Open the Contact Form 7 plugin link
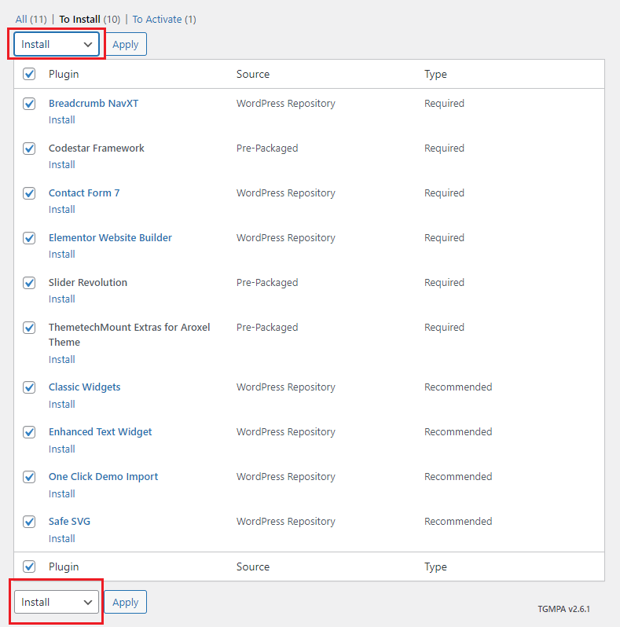The width and height of the screenshot is (620, 627). point(84,192)
